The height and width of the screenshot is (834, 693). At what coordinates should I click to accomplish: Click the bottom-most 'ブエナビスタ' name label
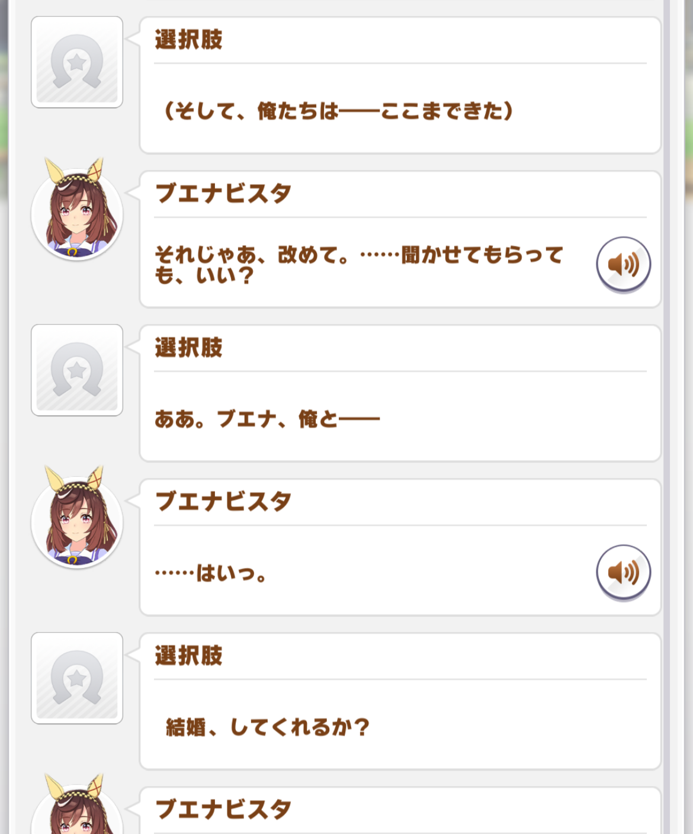223,809
